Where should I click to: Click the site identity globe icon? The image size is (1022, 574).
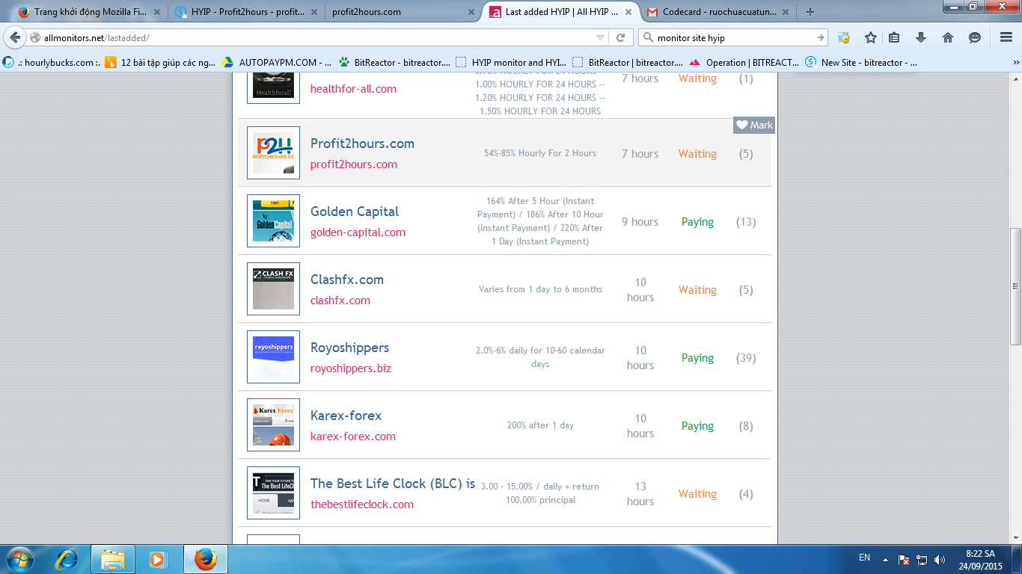point(35,37)
